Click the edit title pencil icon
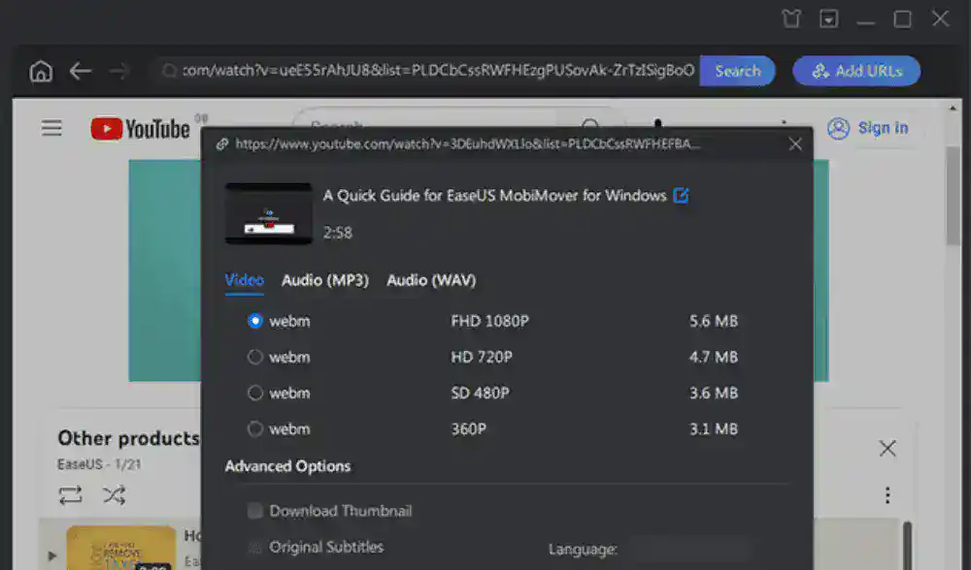 (x=681, y=196)
